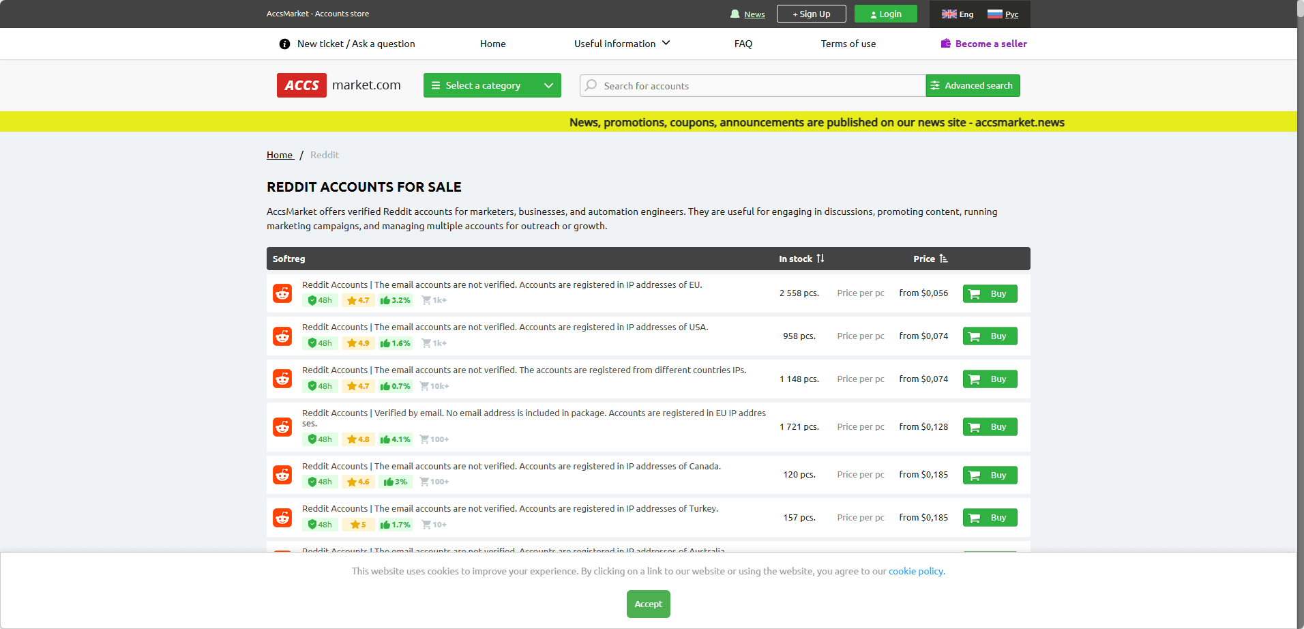Screen dimensions: 1304x629
Task: Open Terms of use page
Action: 848,44
